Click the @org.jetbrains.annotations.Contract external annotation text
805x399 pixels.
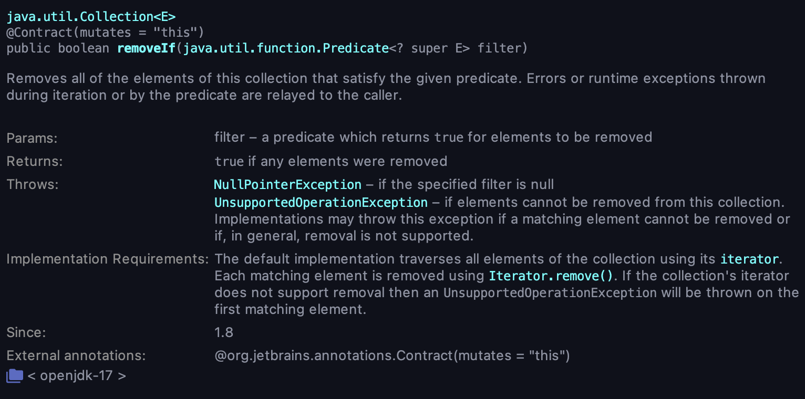pos(392,355)
